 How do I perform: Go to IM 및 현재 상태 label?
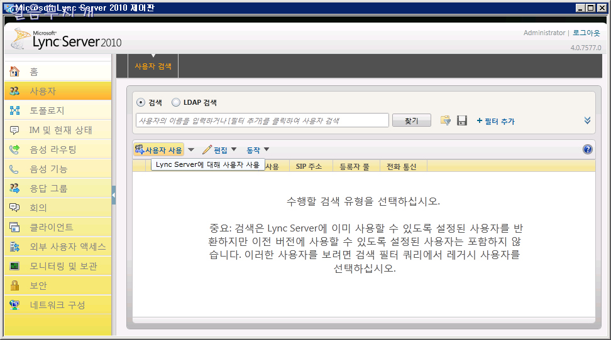[x=61, y=130]
